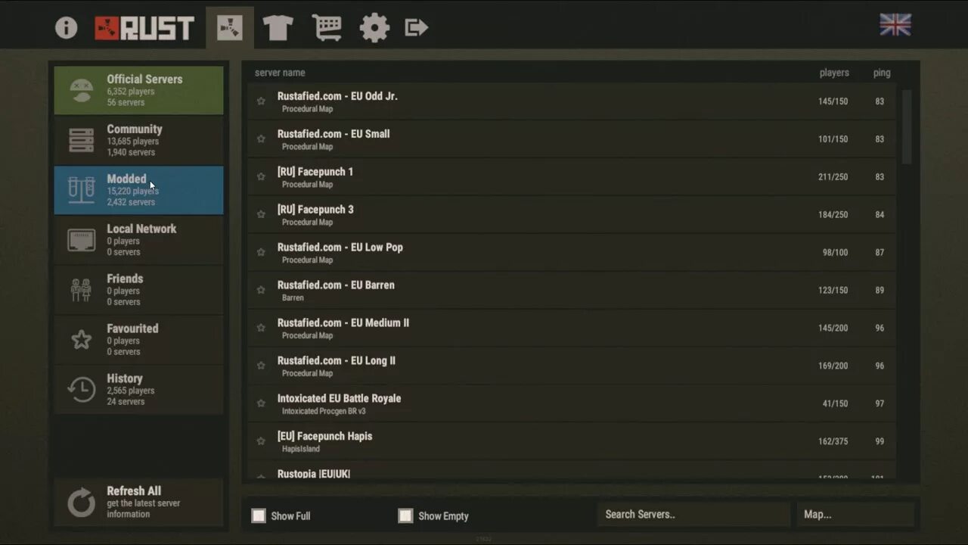Click the exit game icon

pos(417,28)
